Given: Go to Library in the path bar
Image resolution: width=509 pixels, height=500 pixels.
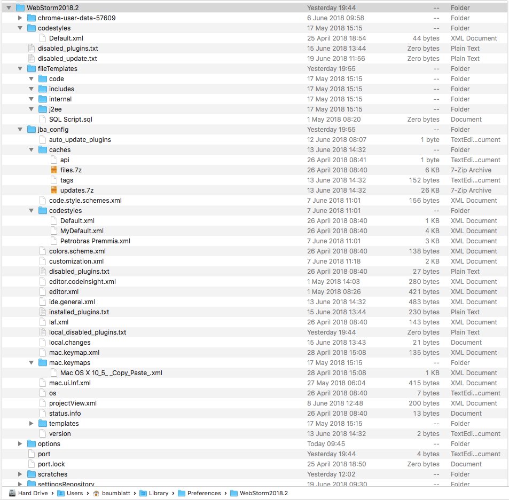Looking at the screenshot, I should tap(159, 493).
